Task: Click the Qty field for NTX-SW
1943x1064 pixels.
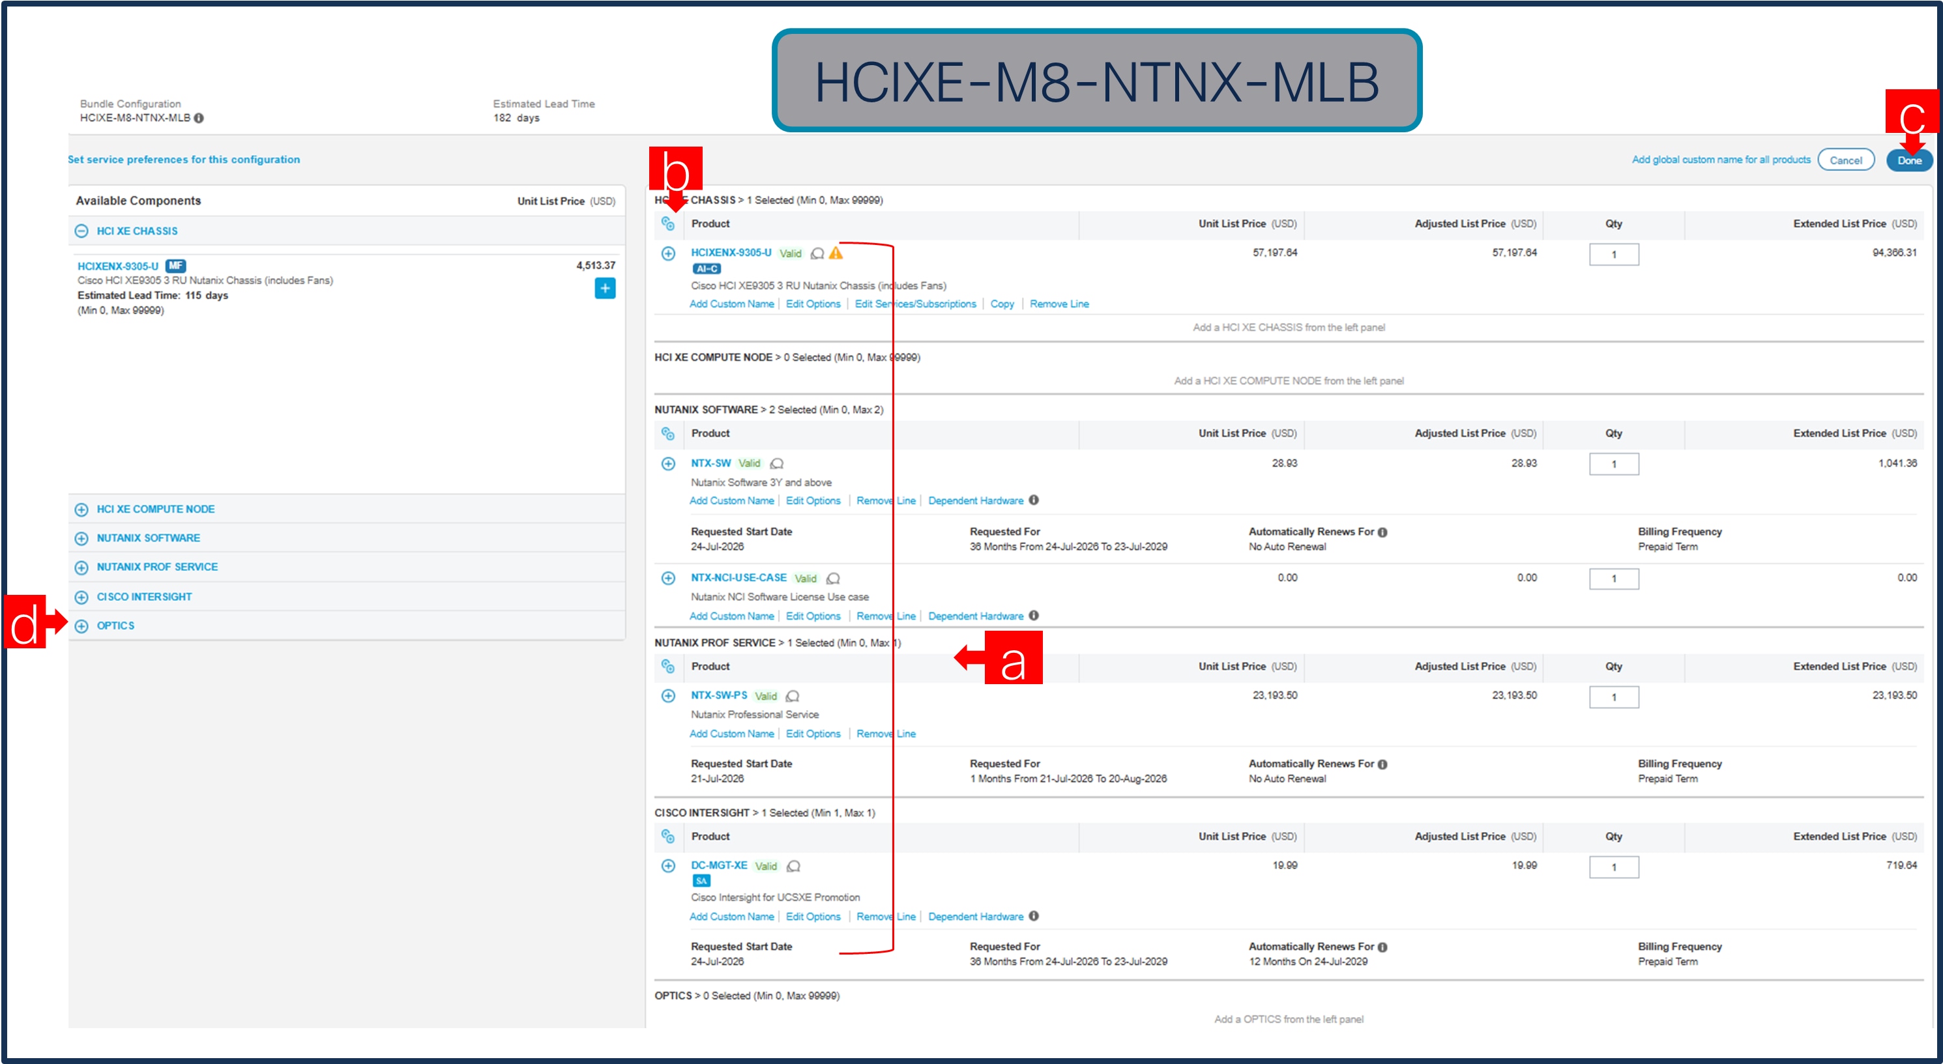Action: pos(1613,465)
